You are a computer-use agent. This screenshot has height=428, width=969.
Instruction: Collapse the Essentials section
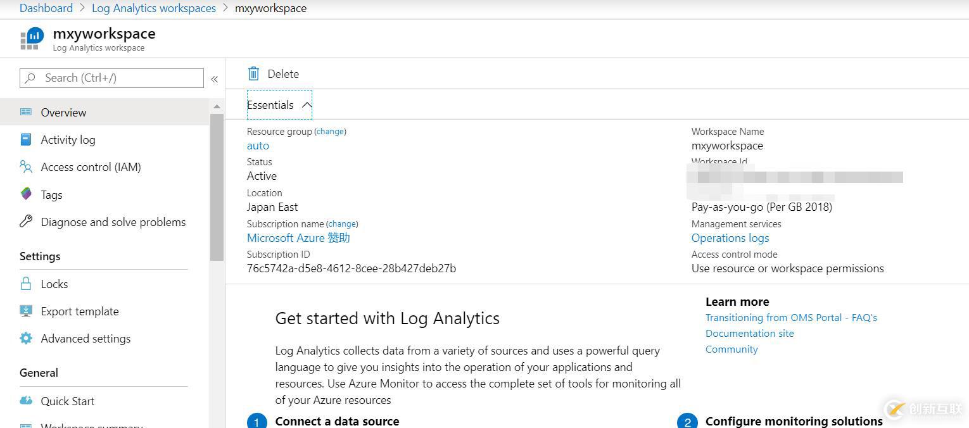point(307,104)
